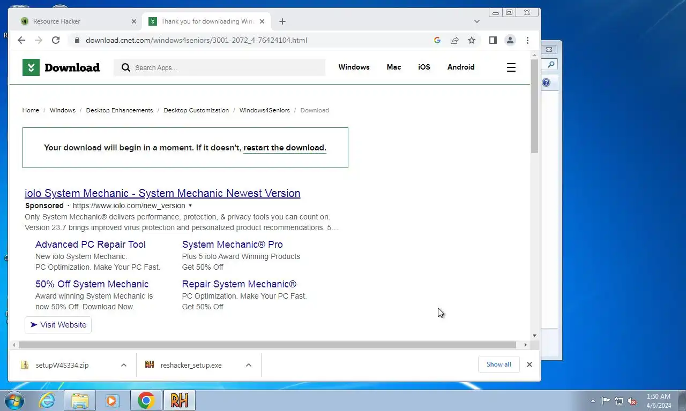This screenshot has height=411, width=686.
Task: Open the Windows Start button
Action: [x=14, y=400]
